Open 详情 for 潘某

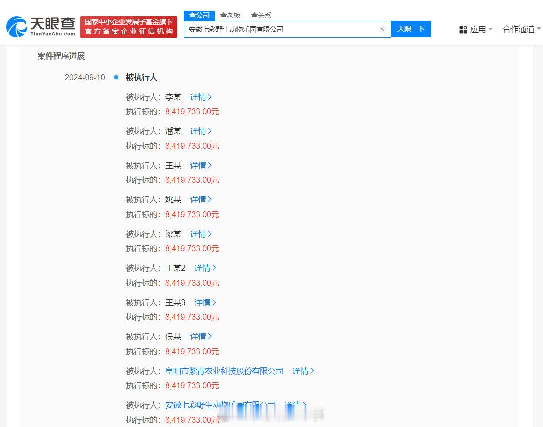(201, 131)
